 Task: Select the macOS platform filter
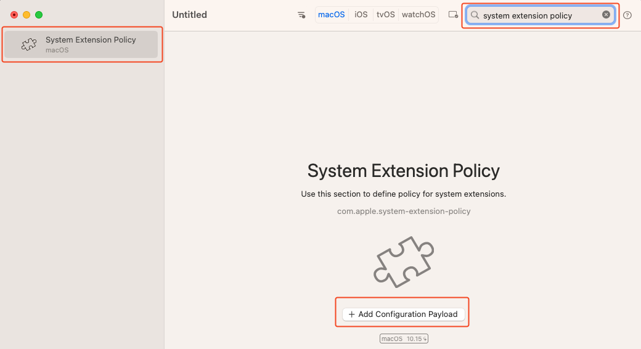[332, 15]
